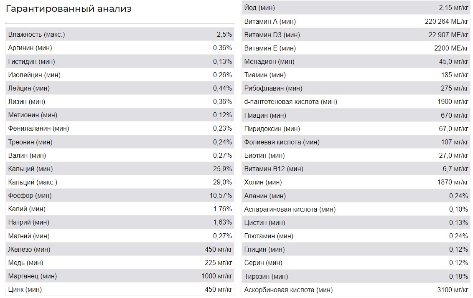Click the 'Фосфор (мин)' value 10,57%
Screen dimensions: 473x298
pyautogui.click(x=221, y=196)
